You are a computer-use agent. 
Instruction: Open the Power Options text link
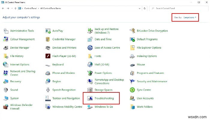[103, 73]
